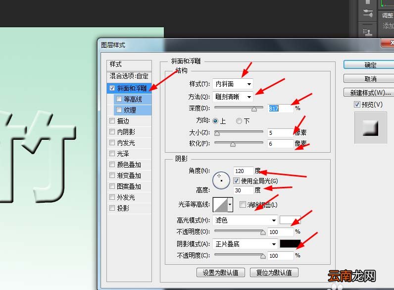Toggle the 预览 checkbox
Viewport: 394px width, 290px height.
357,104
